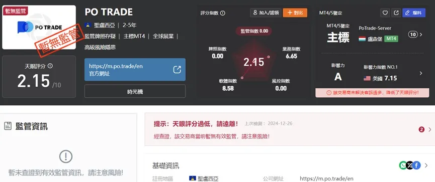Screen dimensions: 435x182
Task: Click Luxembourg flag next to 盧森堡
Action: coord(362,39)
